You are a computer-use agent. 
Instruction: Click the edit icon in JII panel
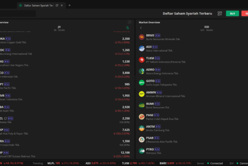point(129,22)
